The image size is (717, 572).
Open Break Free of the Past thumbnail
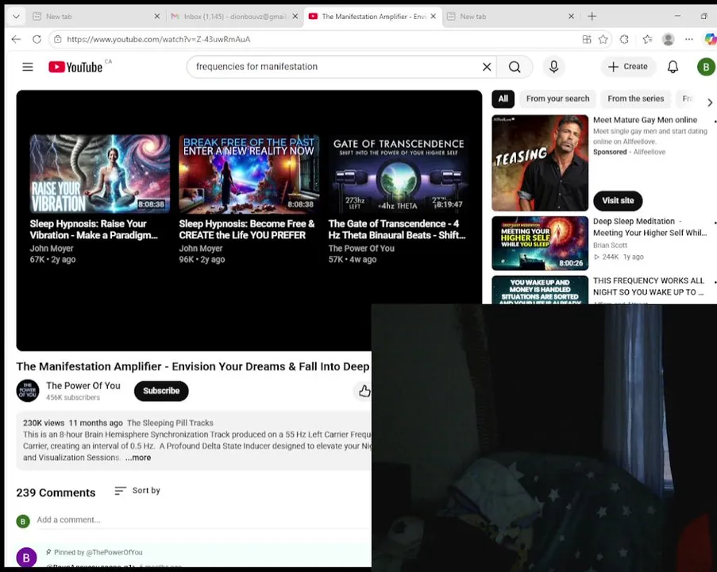[249, 174]
